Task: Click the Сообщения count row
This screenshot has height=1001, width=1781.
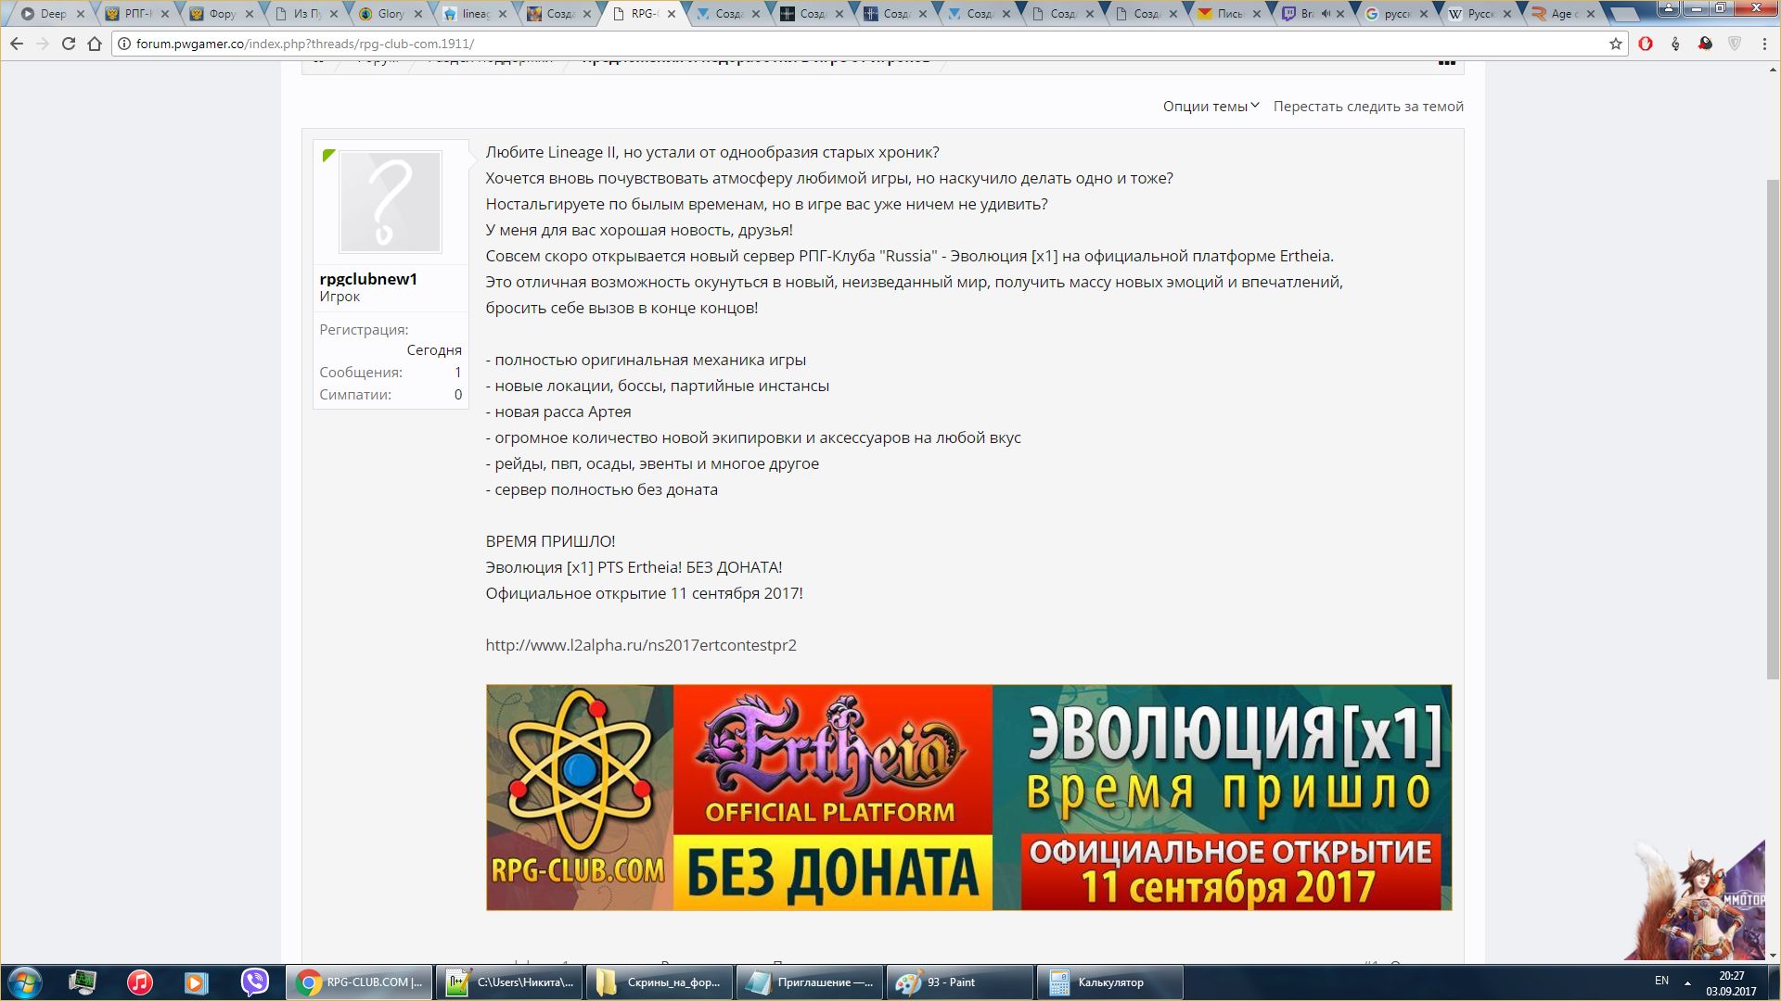Action: point(391,373)
